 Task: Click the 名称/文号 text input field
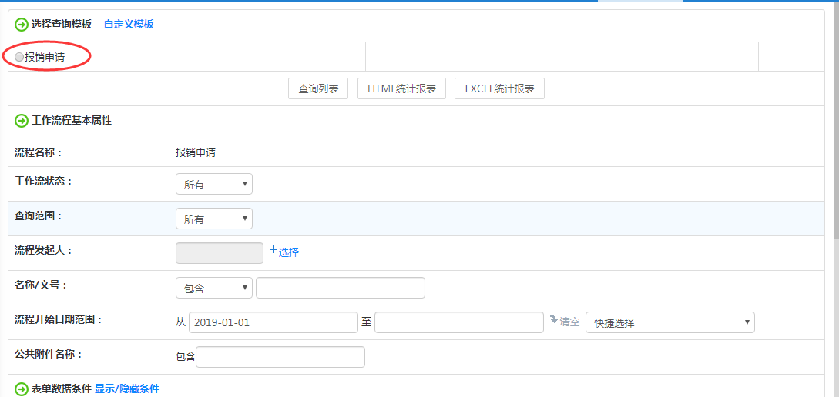click(x=340, y=288)
